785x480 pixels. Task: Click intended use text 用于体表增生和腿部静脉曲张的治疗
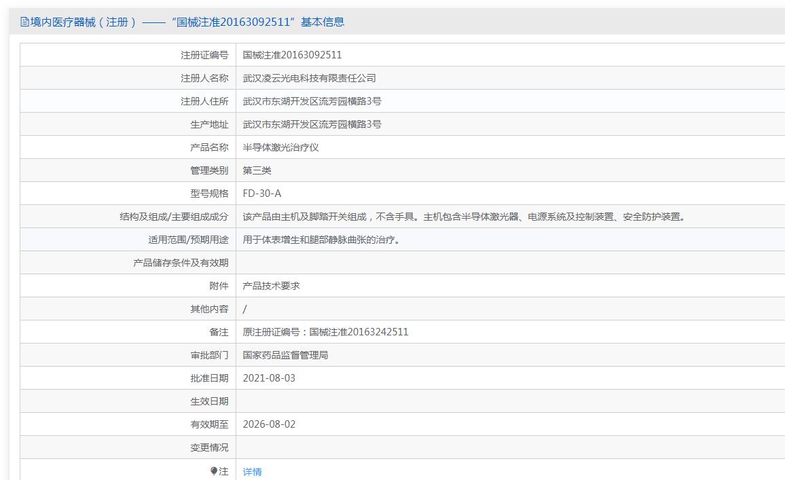coord(321,240)
